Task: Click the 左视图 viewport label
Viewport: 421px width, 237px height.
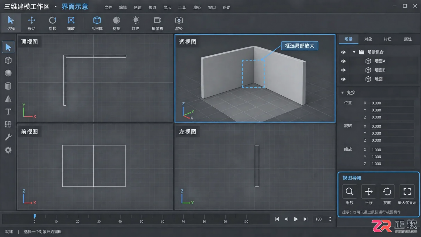Action: (188, 132)
